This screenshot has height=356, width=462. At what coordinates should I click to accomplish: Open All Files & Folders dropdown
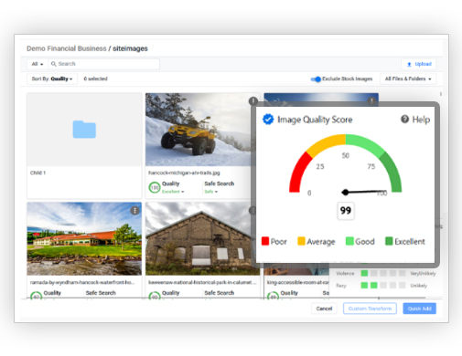408,79
